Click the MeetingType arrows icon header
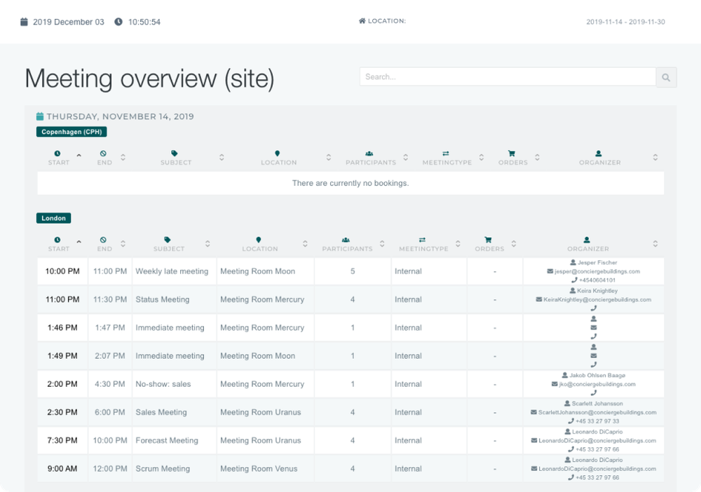 click(x=423, y=238)
